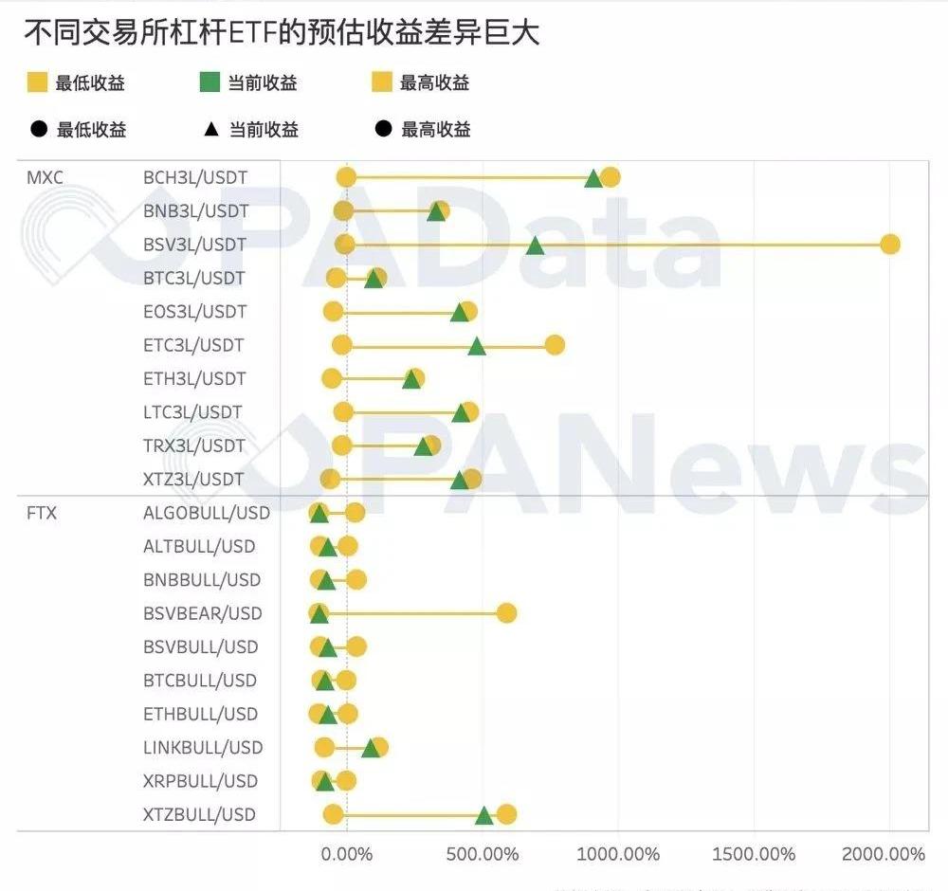Click the BSVBEAR/USD rightmost yellow dot
Screen dimensions: 948x891
(x=506, y=613)
